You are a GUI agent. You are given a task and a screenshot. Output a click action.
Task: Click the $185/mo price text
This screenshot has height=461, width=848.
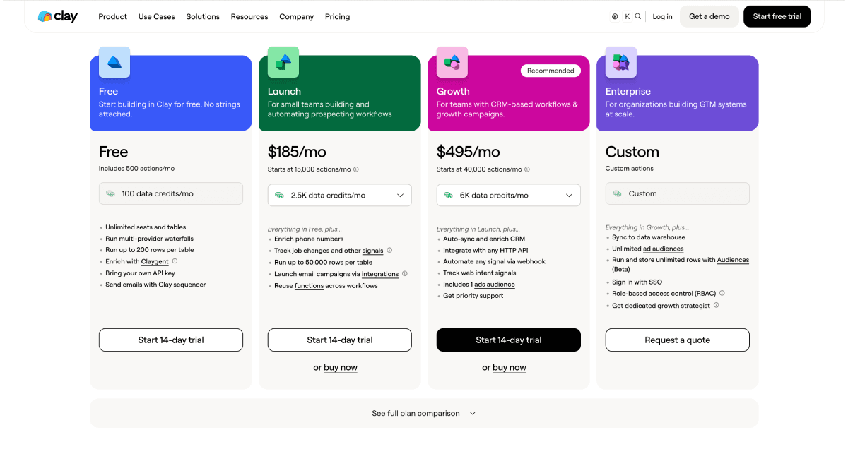[297, 152]
